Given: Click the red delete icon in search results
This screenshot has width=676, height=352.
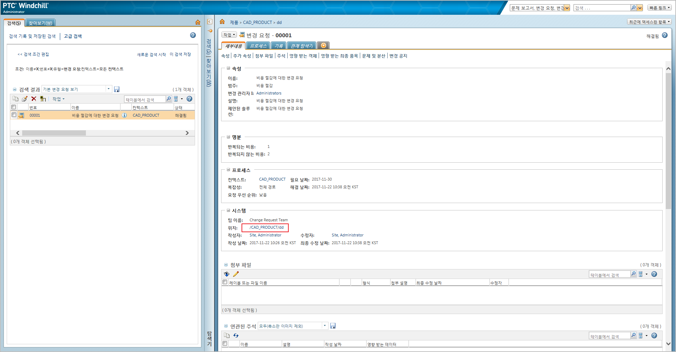Looking at the screenshot, I should point(34,99).
